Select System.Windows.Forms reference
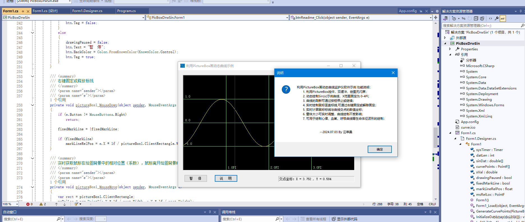The width and height of the screenshot is (525, 222). 485,105
